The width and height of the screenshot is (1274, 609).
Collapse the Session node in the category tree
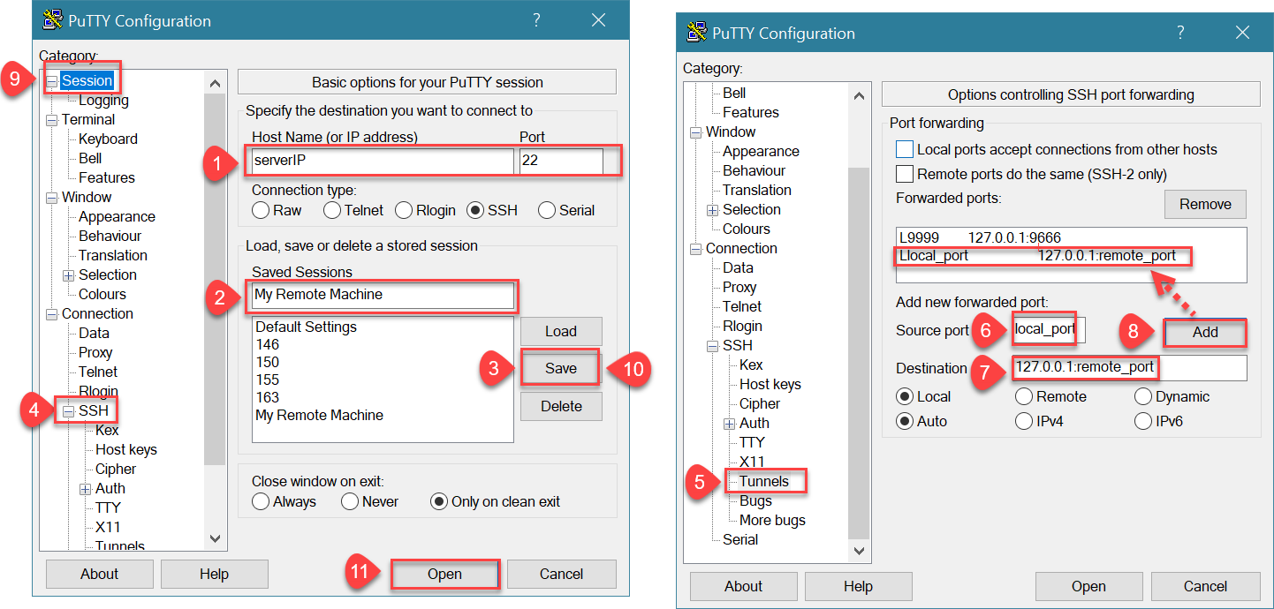(52, 81)
